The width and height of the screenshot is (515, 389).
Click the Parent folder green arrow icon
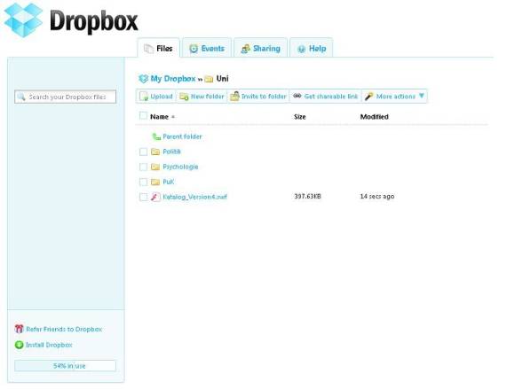click(156, 136)
